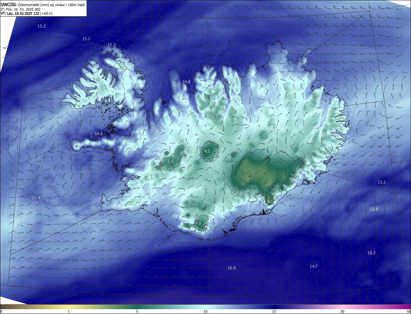The width and height of the screenshot is (411, 314).
Task: Select the 15.3 value label on the map
Action: [x=111, y=45]
